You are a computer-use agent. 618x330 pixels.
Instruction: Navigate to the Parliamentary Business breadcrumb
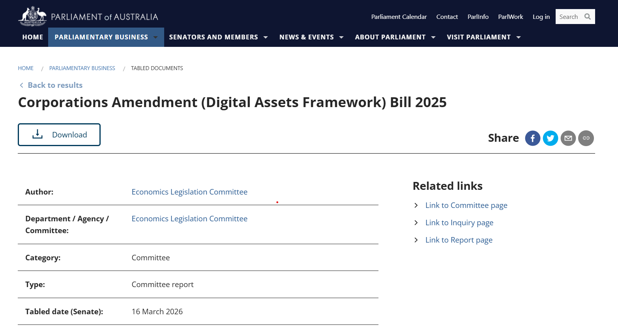click(82, 68)
